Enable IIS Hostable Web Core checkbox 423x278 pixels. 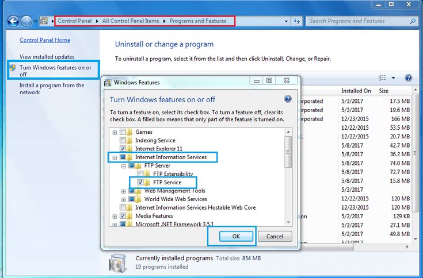(x=123, y=207)
